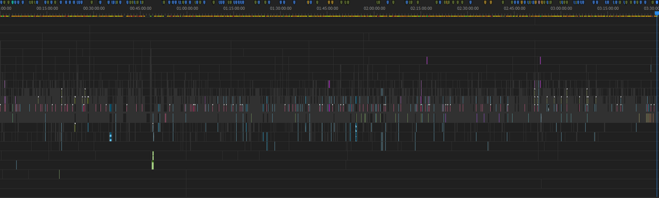
Task: Select the bright blue clip below 00:30:00:00
Action: [x=110, y=137]
